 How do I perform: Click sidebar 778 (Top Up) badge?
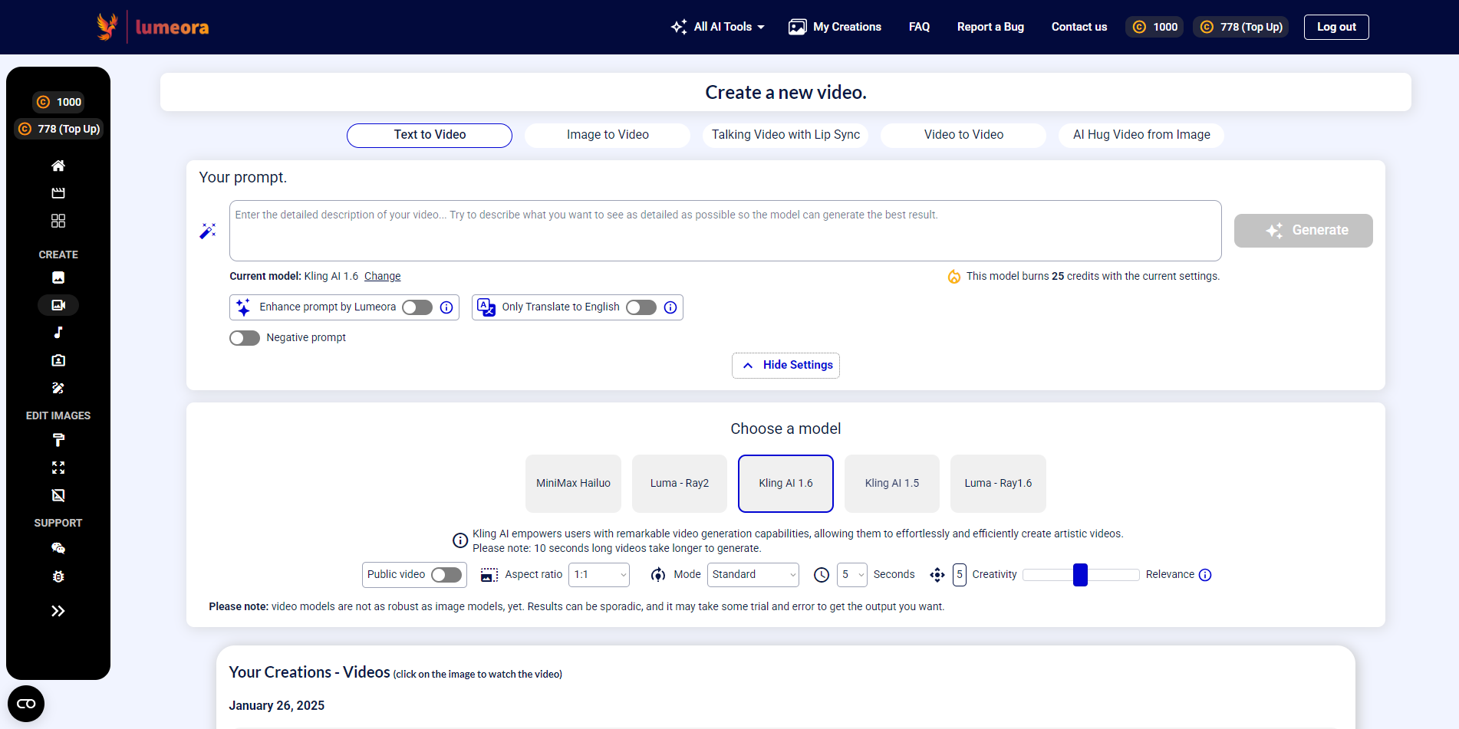[59, 129]
